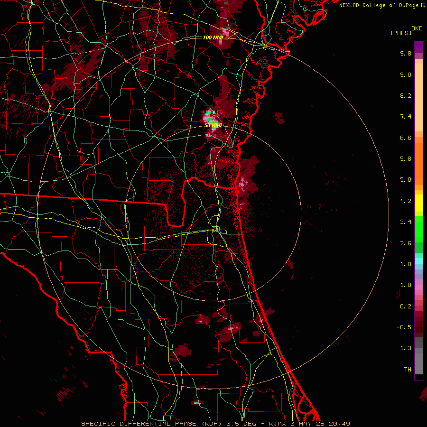Select the 1.0 legend value
Image resolution: width=427 pixels, height=427 pixels.
(x=406, y=285)
